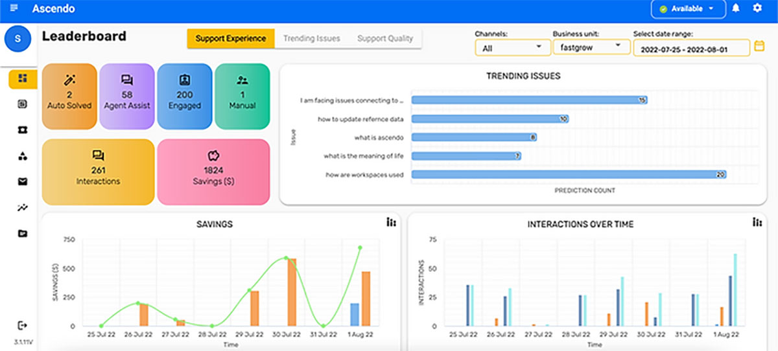Click the orange 30 Jul 22 savings bar

(x=292, y=292)
